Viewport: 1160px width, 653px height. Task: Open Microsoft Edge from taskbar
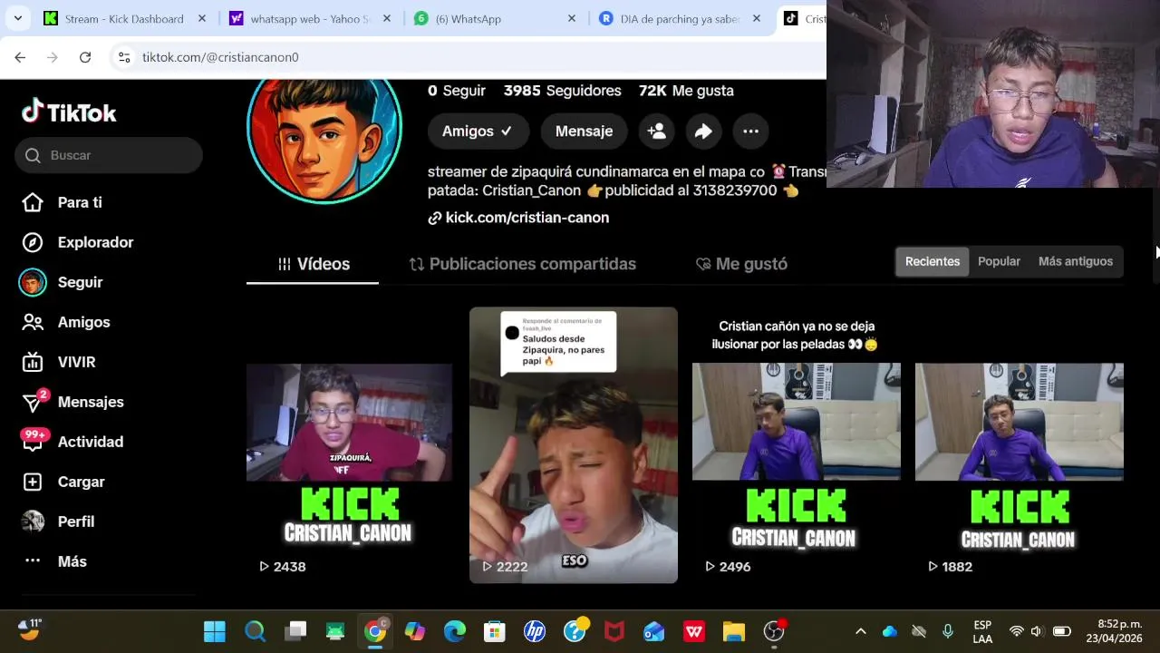click(455, 631)
